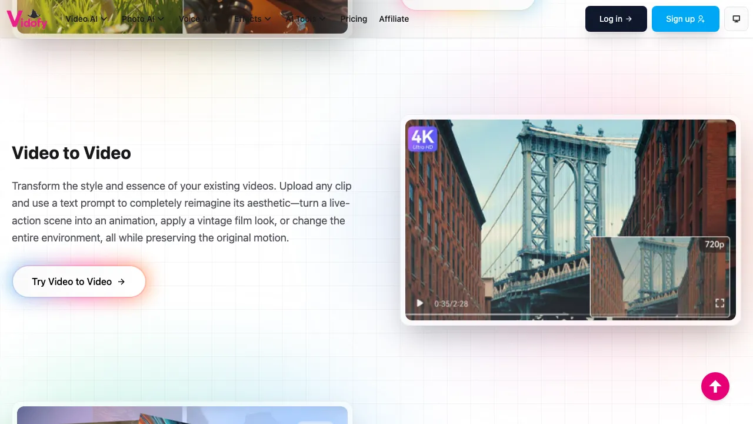Open the Affiliate page
Viewport: 753px width, 424px height.
394,19
